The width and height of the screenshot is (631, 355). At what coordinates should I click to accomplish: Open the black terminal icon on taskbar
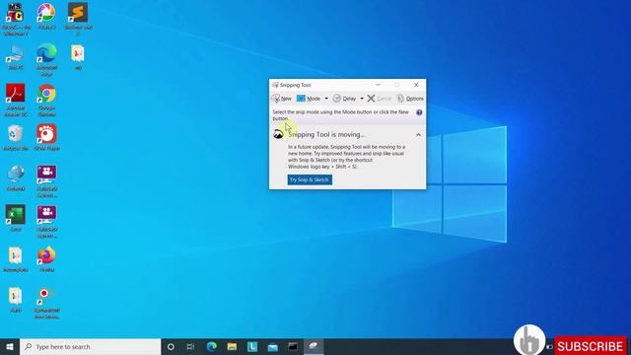click(293, 346)
